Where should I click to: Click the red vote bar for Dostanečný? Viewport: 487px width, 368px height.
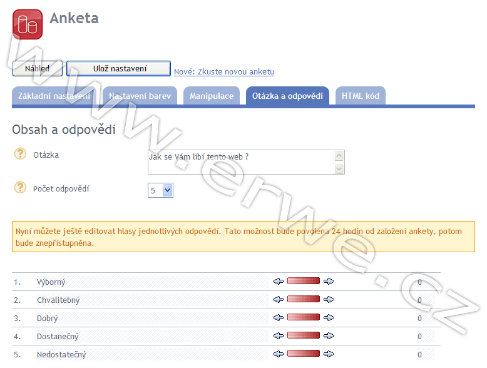point(304,335)
